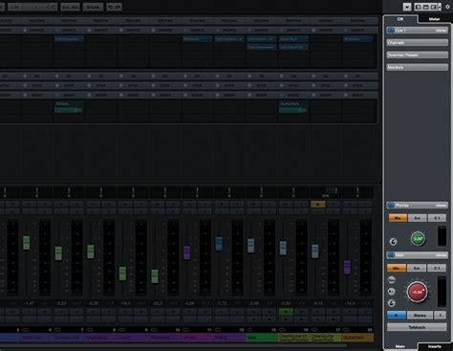Click the click-level button right of Ext in Main
Image resolution: width=453 pixels, height=351 pixels.
[x=437, y=268]
